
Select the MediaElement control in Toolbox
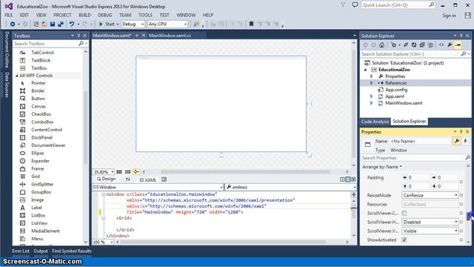pos(45,231)
